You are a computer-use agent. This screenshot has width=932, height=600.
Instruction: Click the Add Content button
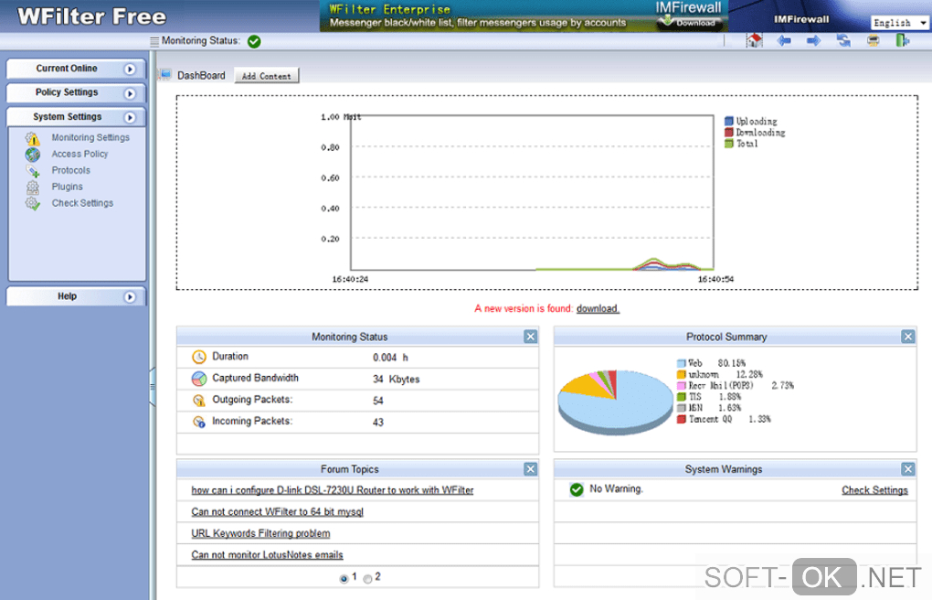[x=266, y=76]
